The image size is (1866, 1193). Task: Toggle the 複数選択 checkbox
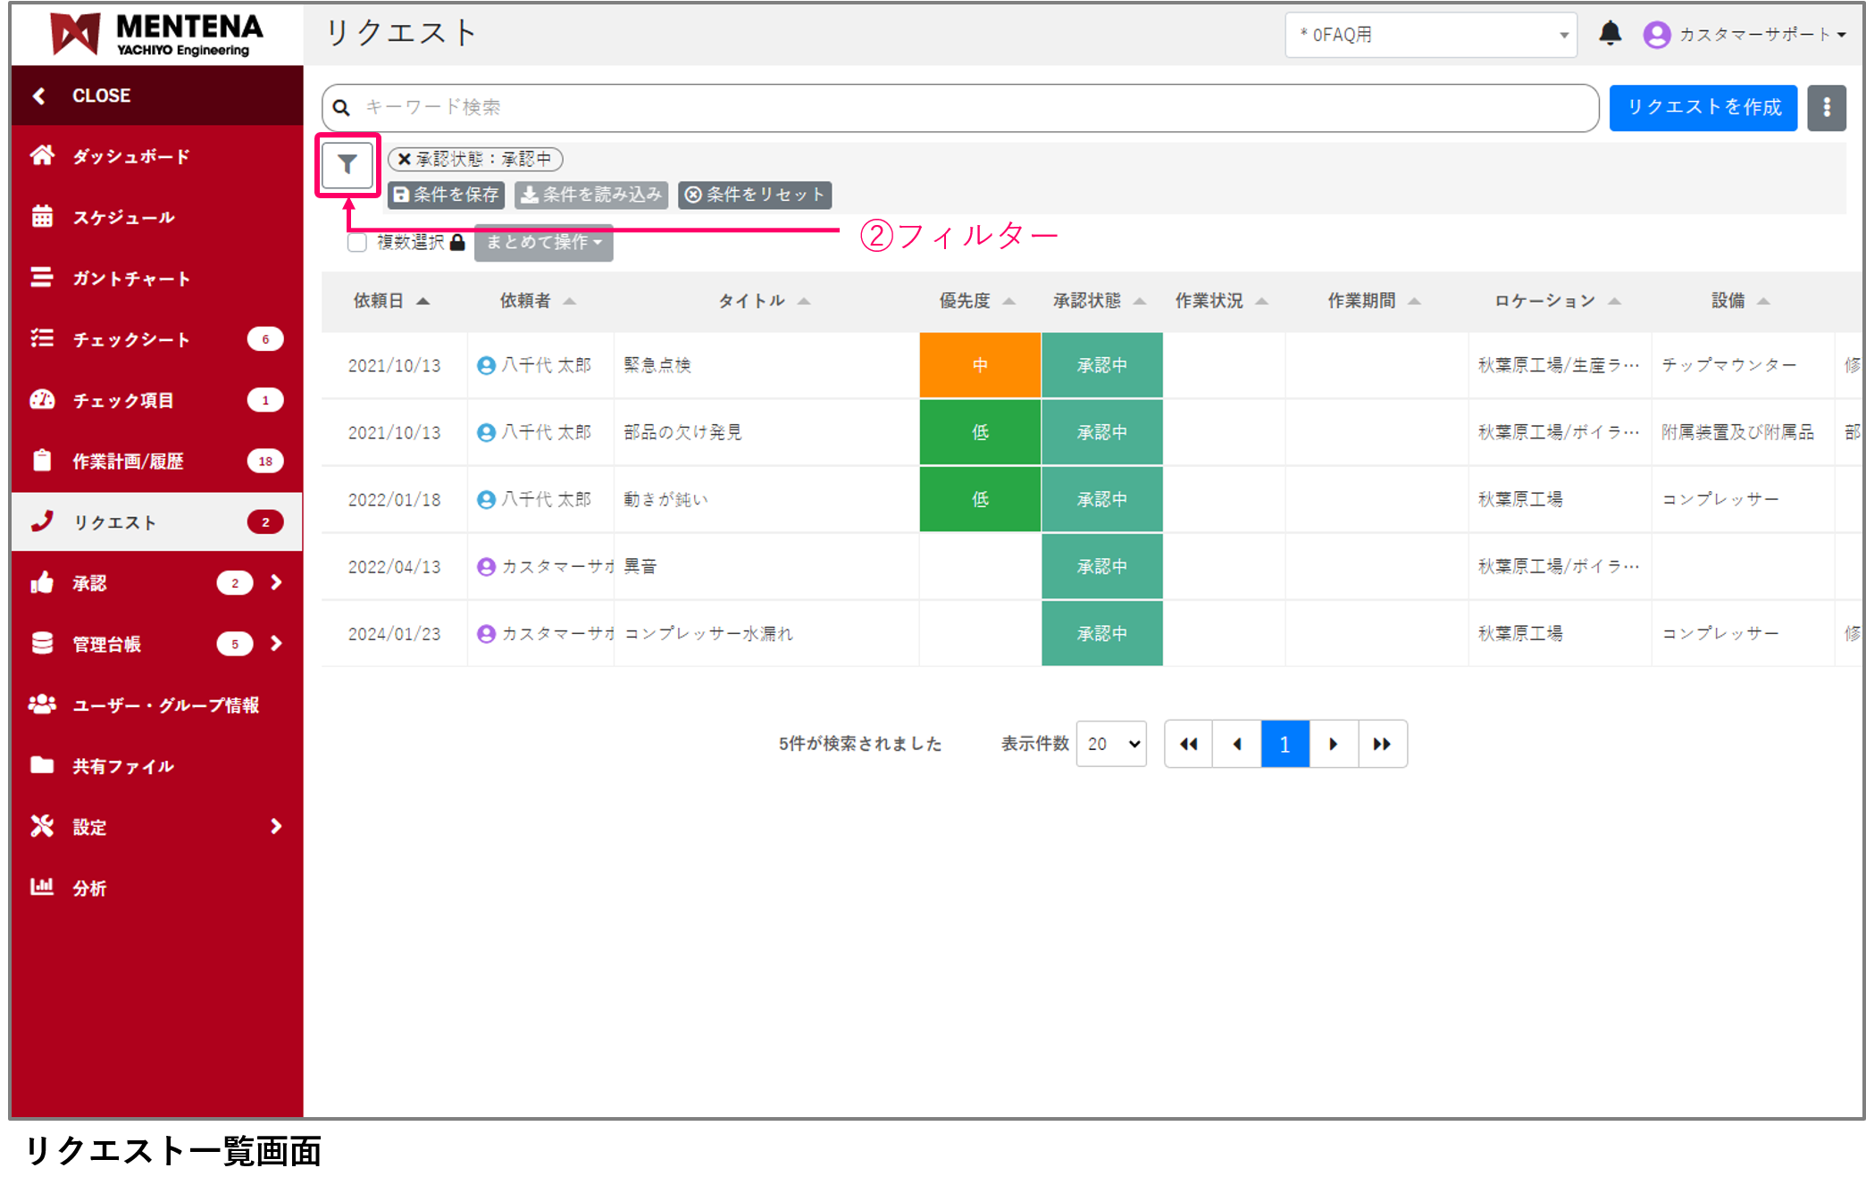[357, 242]
